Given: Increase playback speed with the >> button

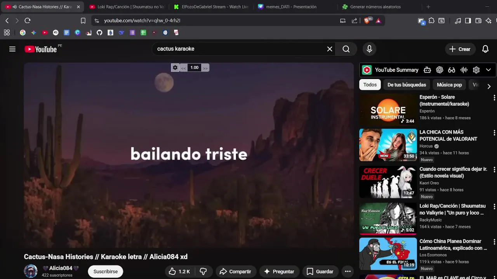Looking at the screenshot, I should click(205, 68).
